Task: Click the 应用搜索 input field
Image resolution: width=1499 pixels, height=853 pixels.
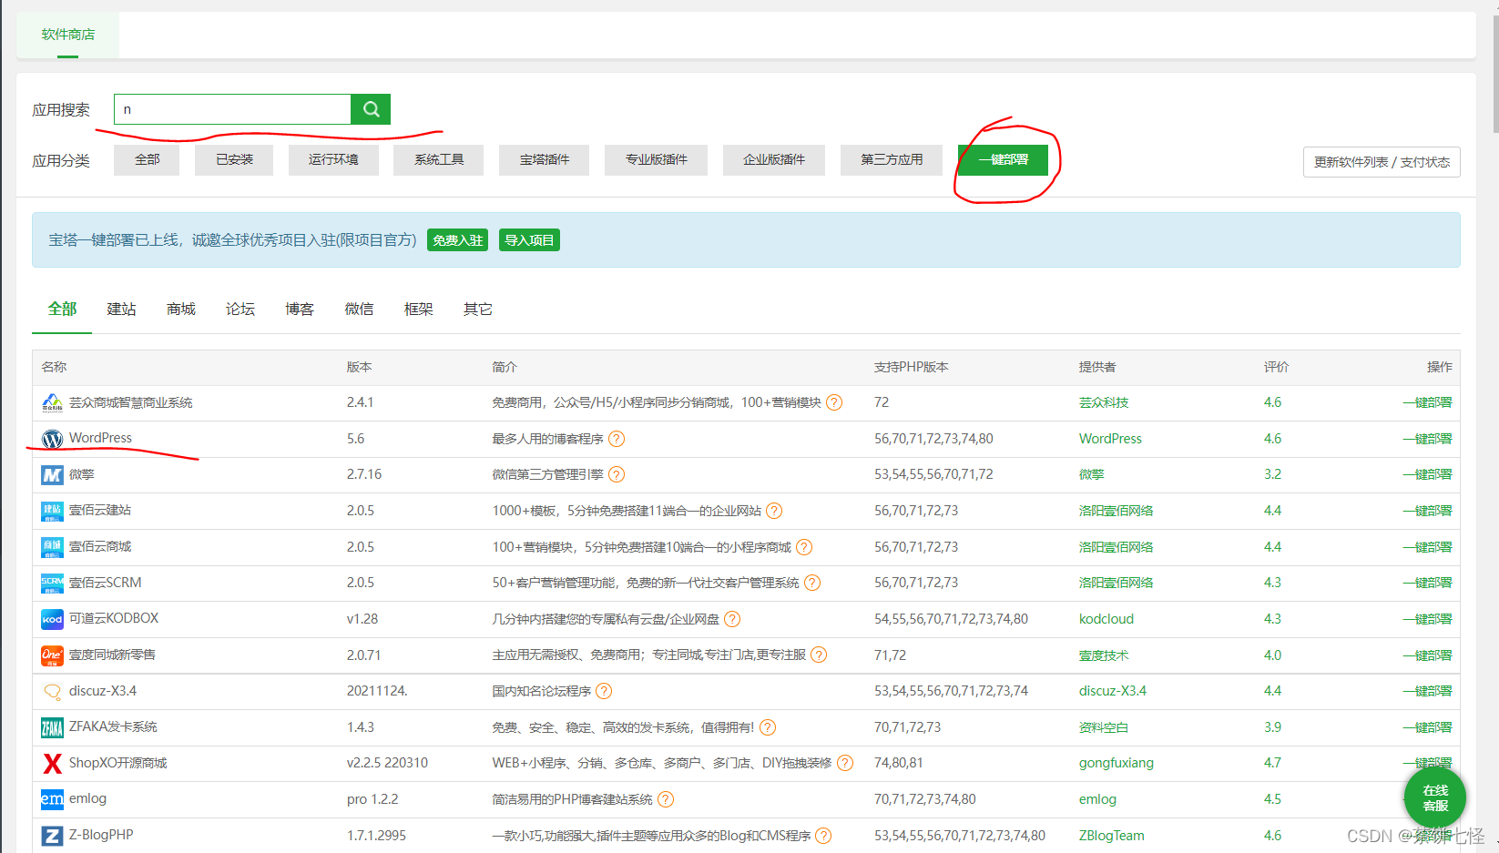Action: 232,109
